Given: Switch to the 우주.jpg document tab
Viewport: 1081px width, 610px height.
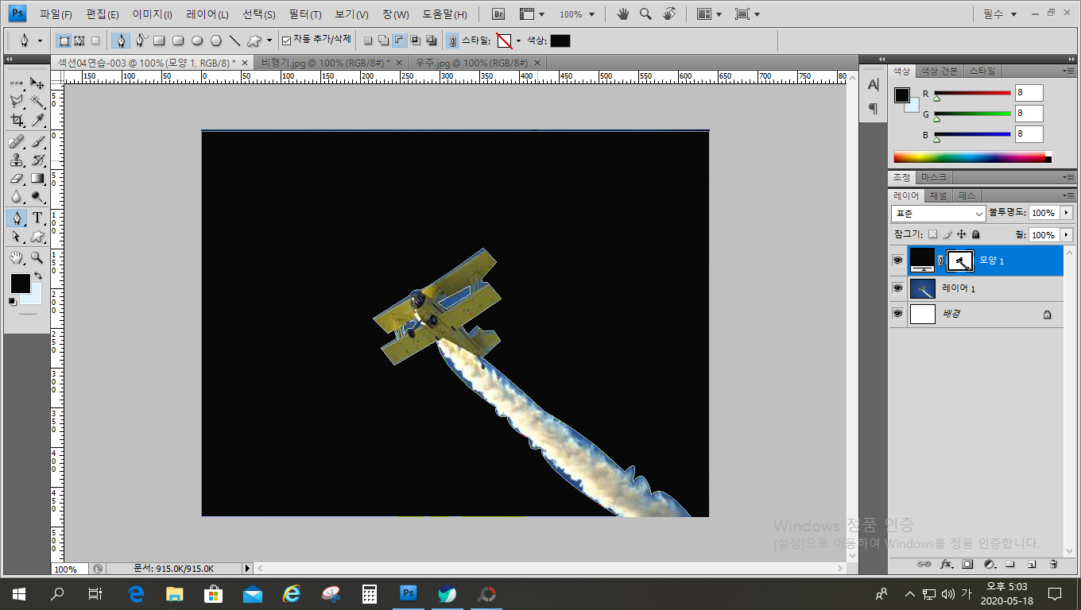Looking at the screenshot, I should point(472,63).
